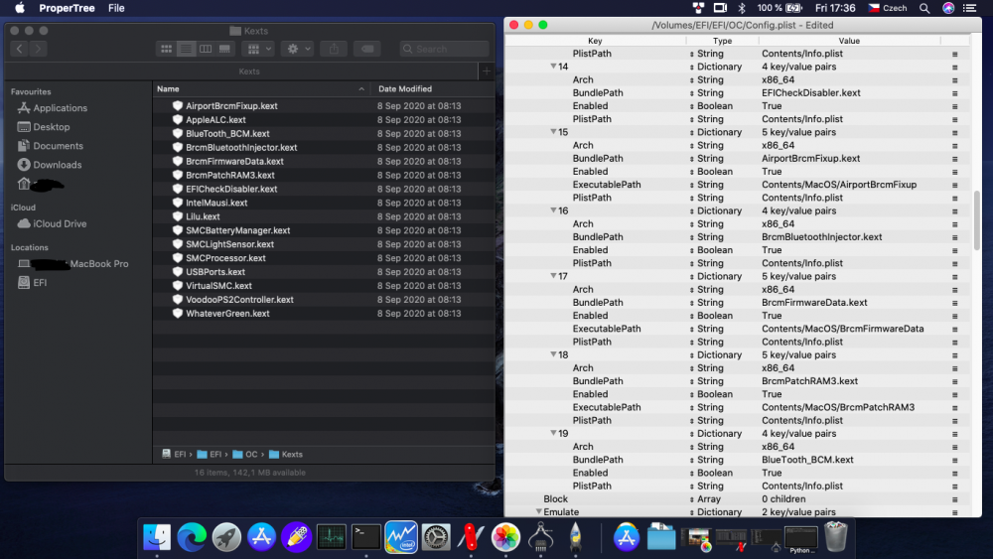Screen dimensions: 993x559
Task: Click the Finder Edit Tags button
Action: pyautogui.click(x=367, y=49)
